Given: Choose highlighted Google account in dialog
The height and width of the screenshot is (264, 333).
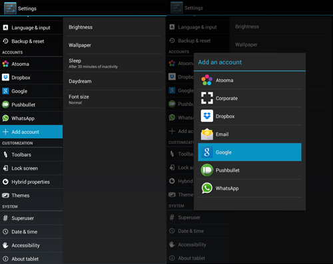Looking at the screenshot, I should (250, 152).
